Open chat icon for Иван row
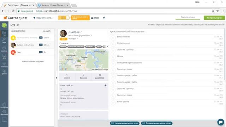The width and height of the screenshot is (226, 127). (x=41, y=52)
